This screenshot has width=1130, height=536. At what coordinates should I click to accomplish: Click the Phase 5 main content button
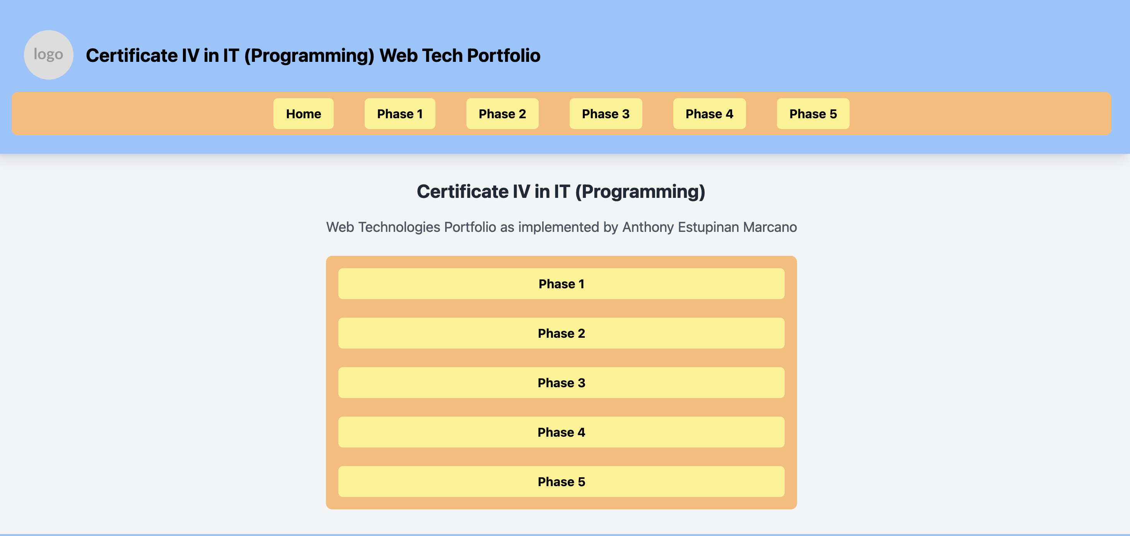click(562, 481)
